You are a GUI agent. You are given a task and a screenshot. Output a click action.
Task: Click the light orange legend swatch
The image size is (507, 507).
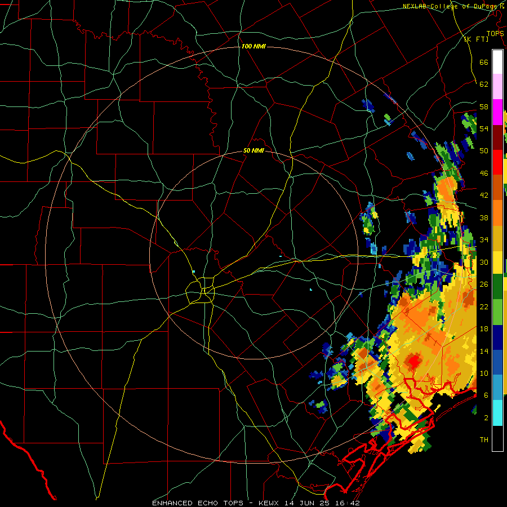[x=497, y=212]
